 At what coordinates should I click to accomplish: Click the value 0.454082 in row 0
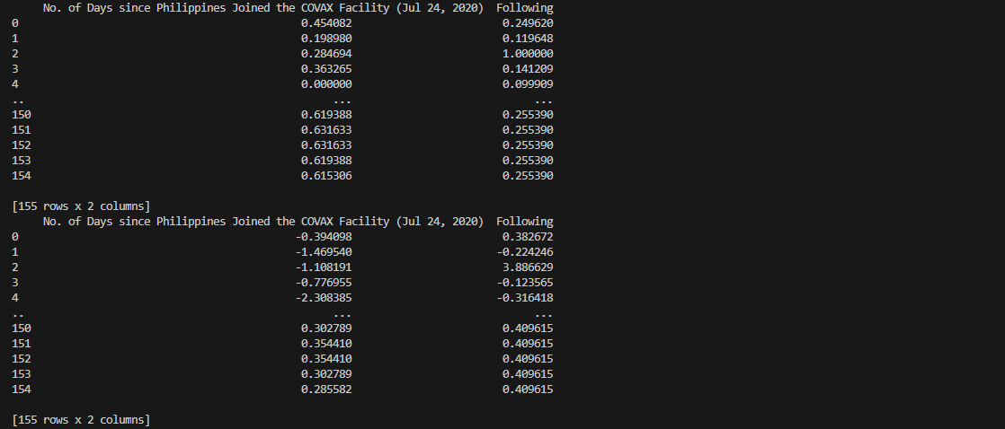pyautogui.click(x=326, y=23)
